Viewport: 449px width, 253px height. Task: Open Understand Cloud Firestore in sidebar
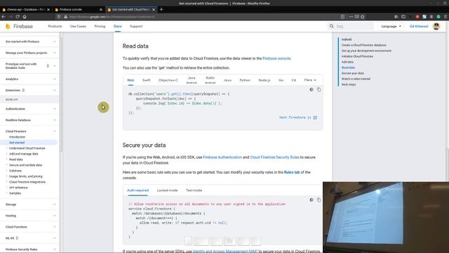[x=27, y=148]
